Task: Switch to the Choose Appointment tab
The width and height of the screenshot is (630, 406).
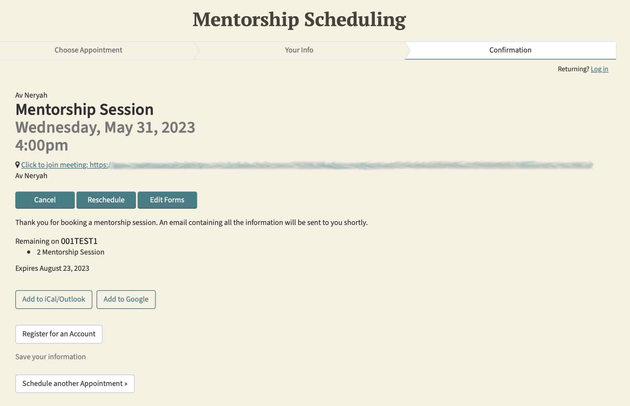Action: pos(88,50)
